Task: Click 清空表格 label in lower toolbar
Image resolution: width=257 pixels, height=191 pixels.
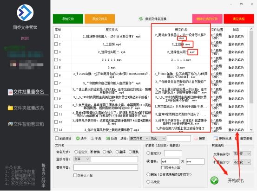Action: [246, 139]
